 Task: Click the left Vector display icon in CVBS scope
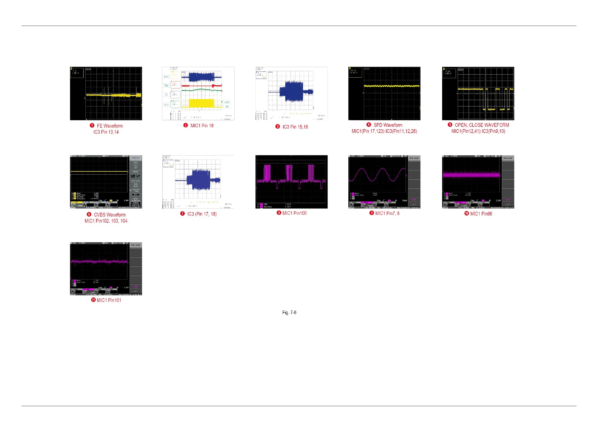click(x=133, y=176)
